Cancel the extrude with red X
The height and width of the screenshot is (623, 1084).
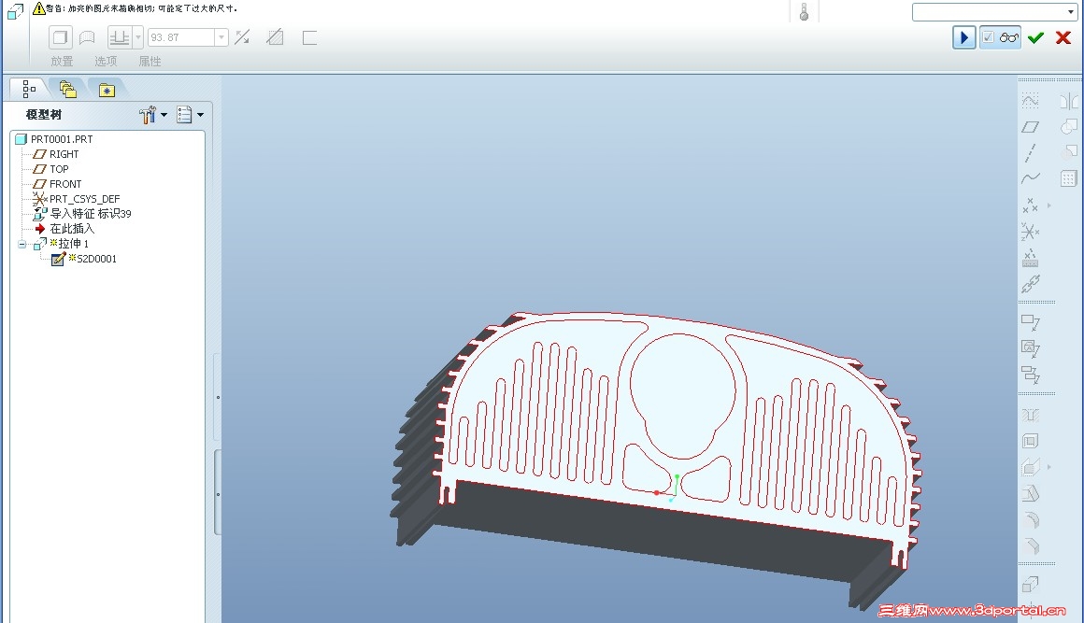[1063, 38]
